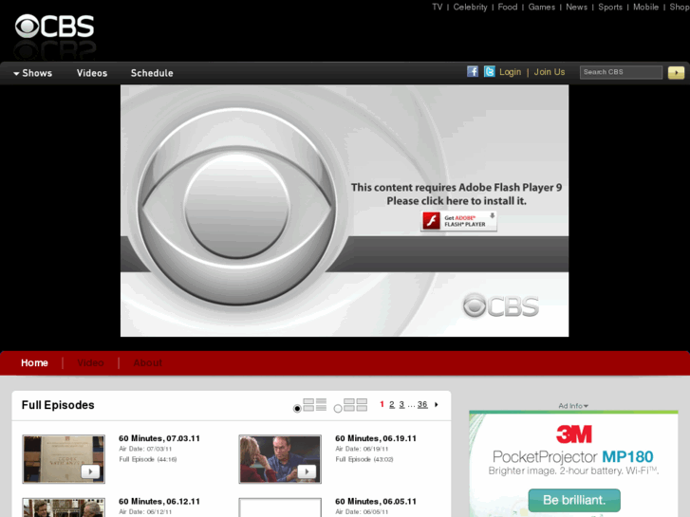
Task: Switch to the Video tab
Action: click(x=90, y=363)
